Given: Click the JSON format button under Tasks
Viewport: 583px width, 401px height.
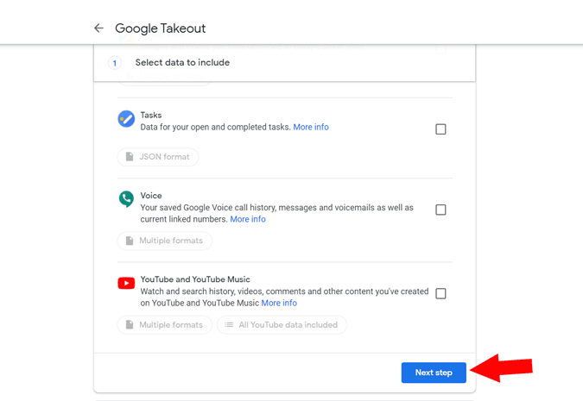Looking at the screenshot, I should (x=158, y=157).
